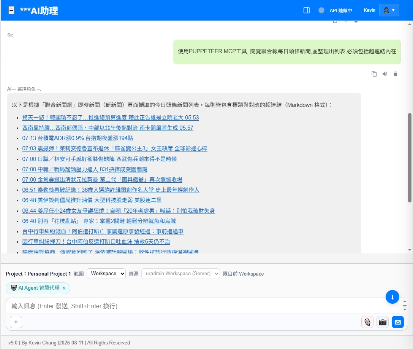Start voice input with the microphone icon
The height and width of the screenshot is (349, 413).
[x=367, y=322]
